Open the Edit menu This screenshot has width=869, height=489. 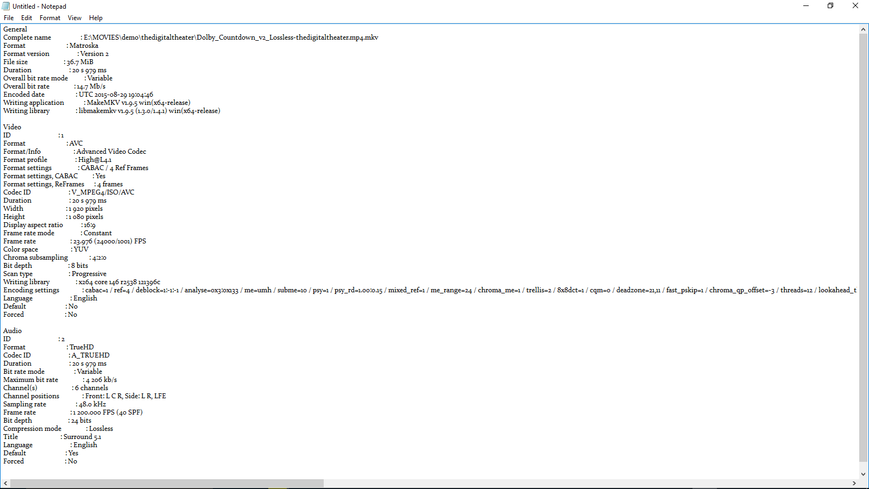(x=27, y=18)
